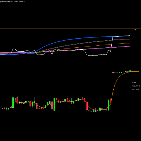This screenshot has width=141, height=141.
Task: Click the 6.99 price value label
Action: tap(134, 82)
